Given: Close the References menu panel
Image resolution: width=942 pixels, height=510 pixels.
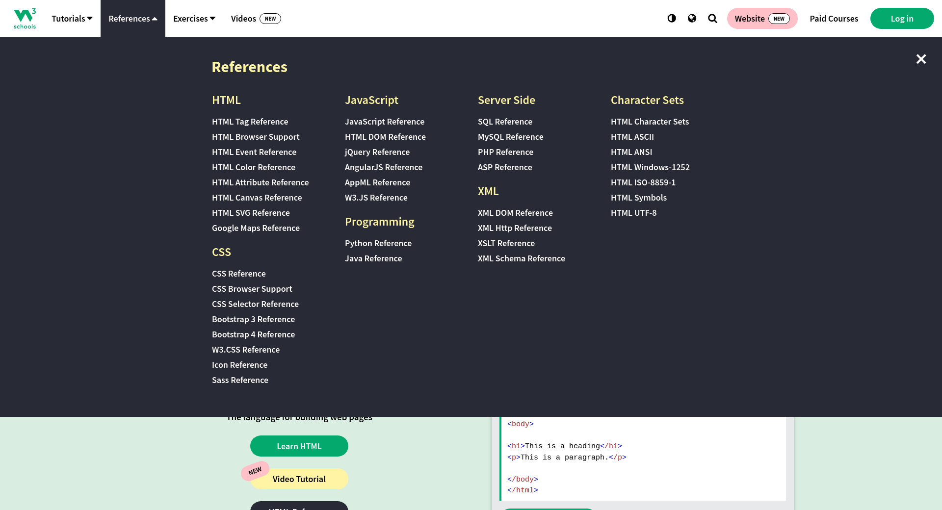Looking at the screenshot, I should point(921,59).
